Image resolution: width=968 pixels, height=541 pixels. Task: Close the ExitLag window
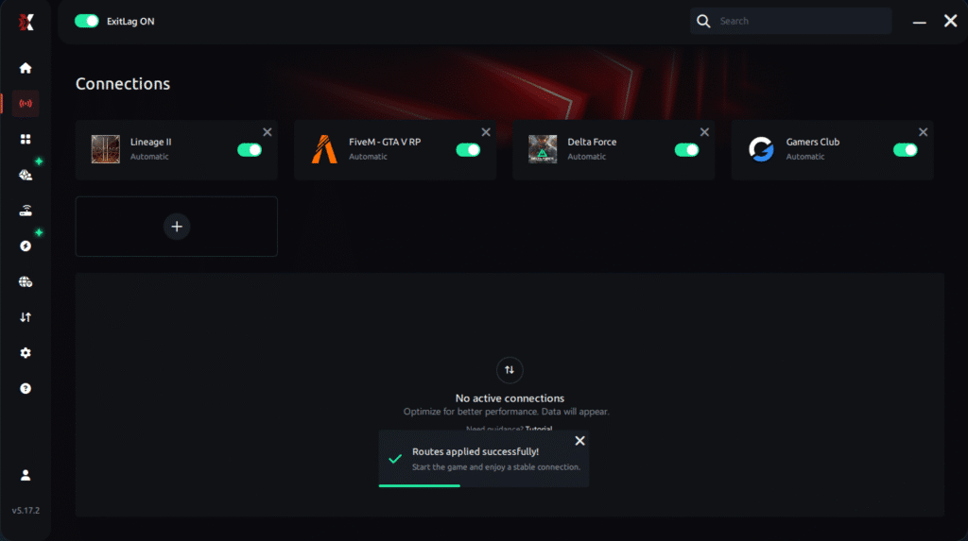point(951,21)
